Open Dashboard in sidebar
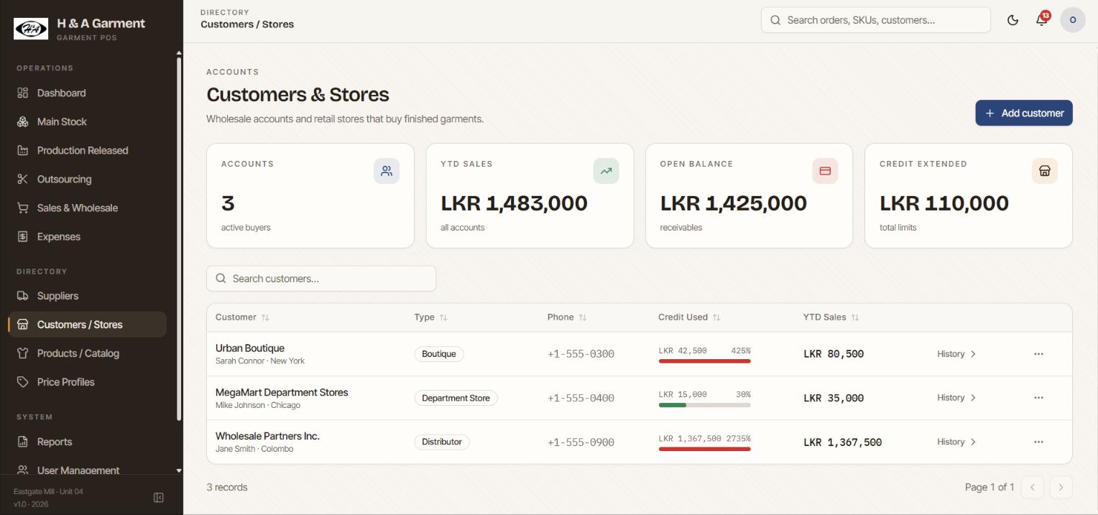The image size is (1098, 515). [87, 93]
